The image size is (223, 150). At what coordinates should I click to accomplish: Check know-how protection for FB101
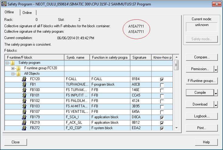coord(162,96)
